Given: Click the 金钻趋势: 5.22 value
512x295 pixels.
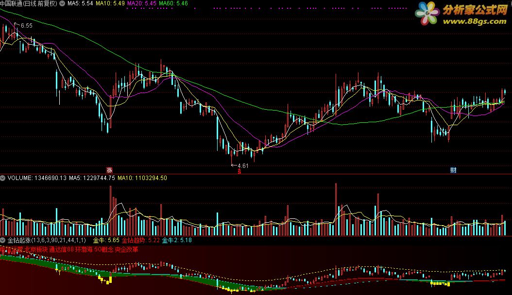Looking at the screenshot, I should click(141, 240).
